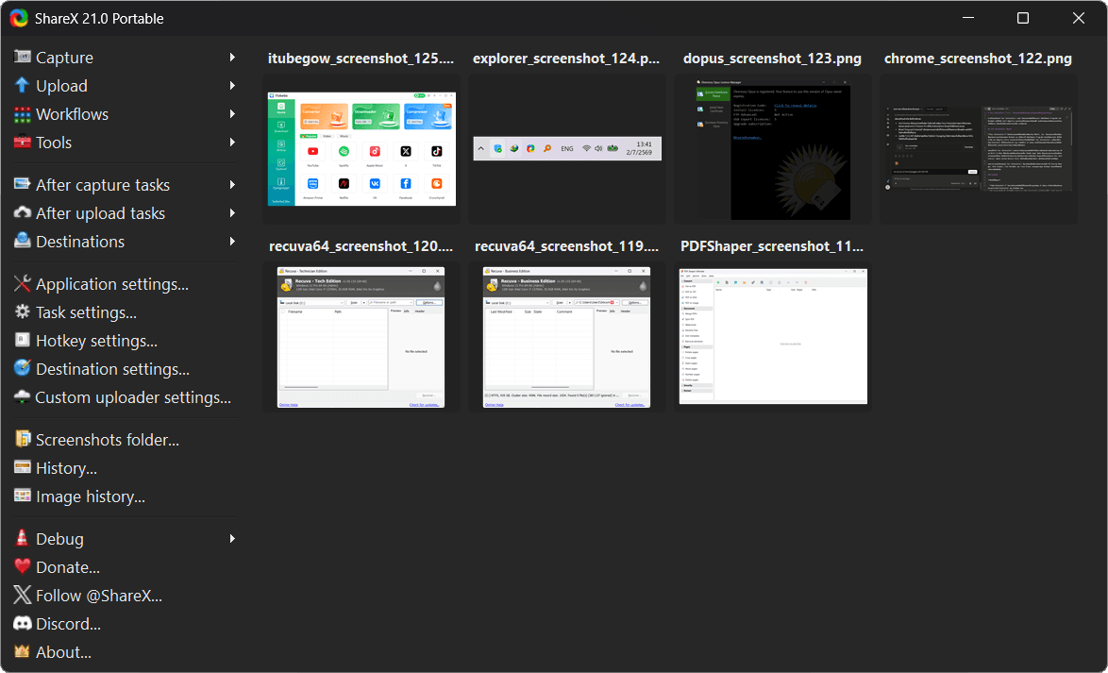The image size is (1108, 673).
Task: Click the recuva64_screenshot_119 file name
Action: point(566,246)
